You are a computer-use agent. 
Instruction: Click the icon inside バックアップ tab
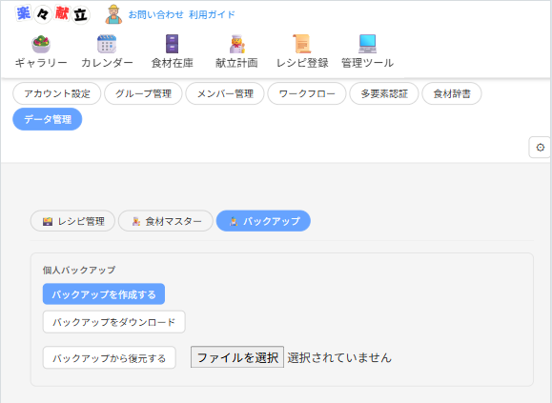234,222
